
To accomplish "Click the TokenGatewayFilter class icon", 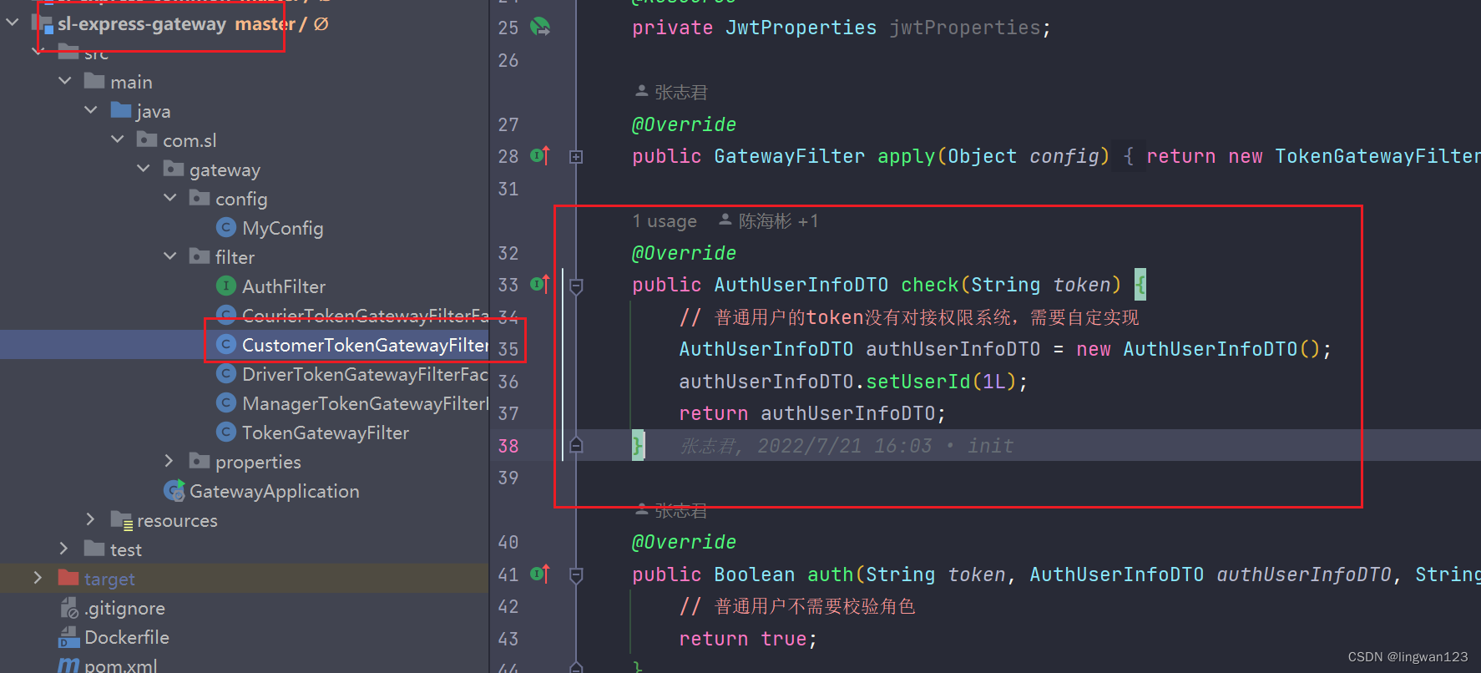I will [x=226, y=432].
